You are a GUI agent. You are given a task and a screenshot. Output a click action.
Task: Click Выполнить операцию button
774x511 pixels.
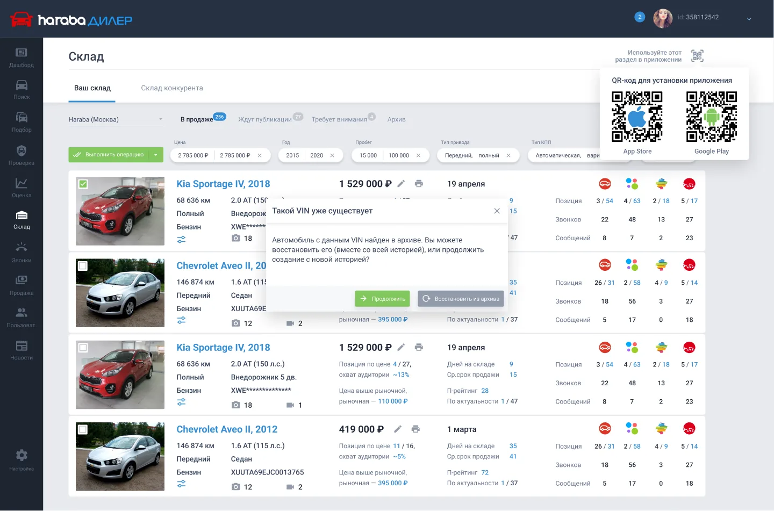tap(109, 155)
